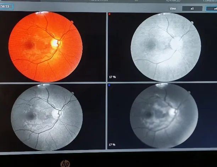Image resolution: width=217 pixels, height=167 pixels.
Task: Click the 17 % label in red channel panel
Action: pos(112,77)
